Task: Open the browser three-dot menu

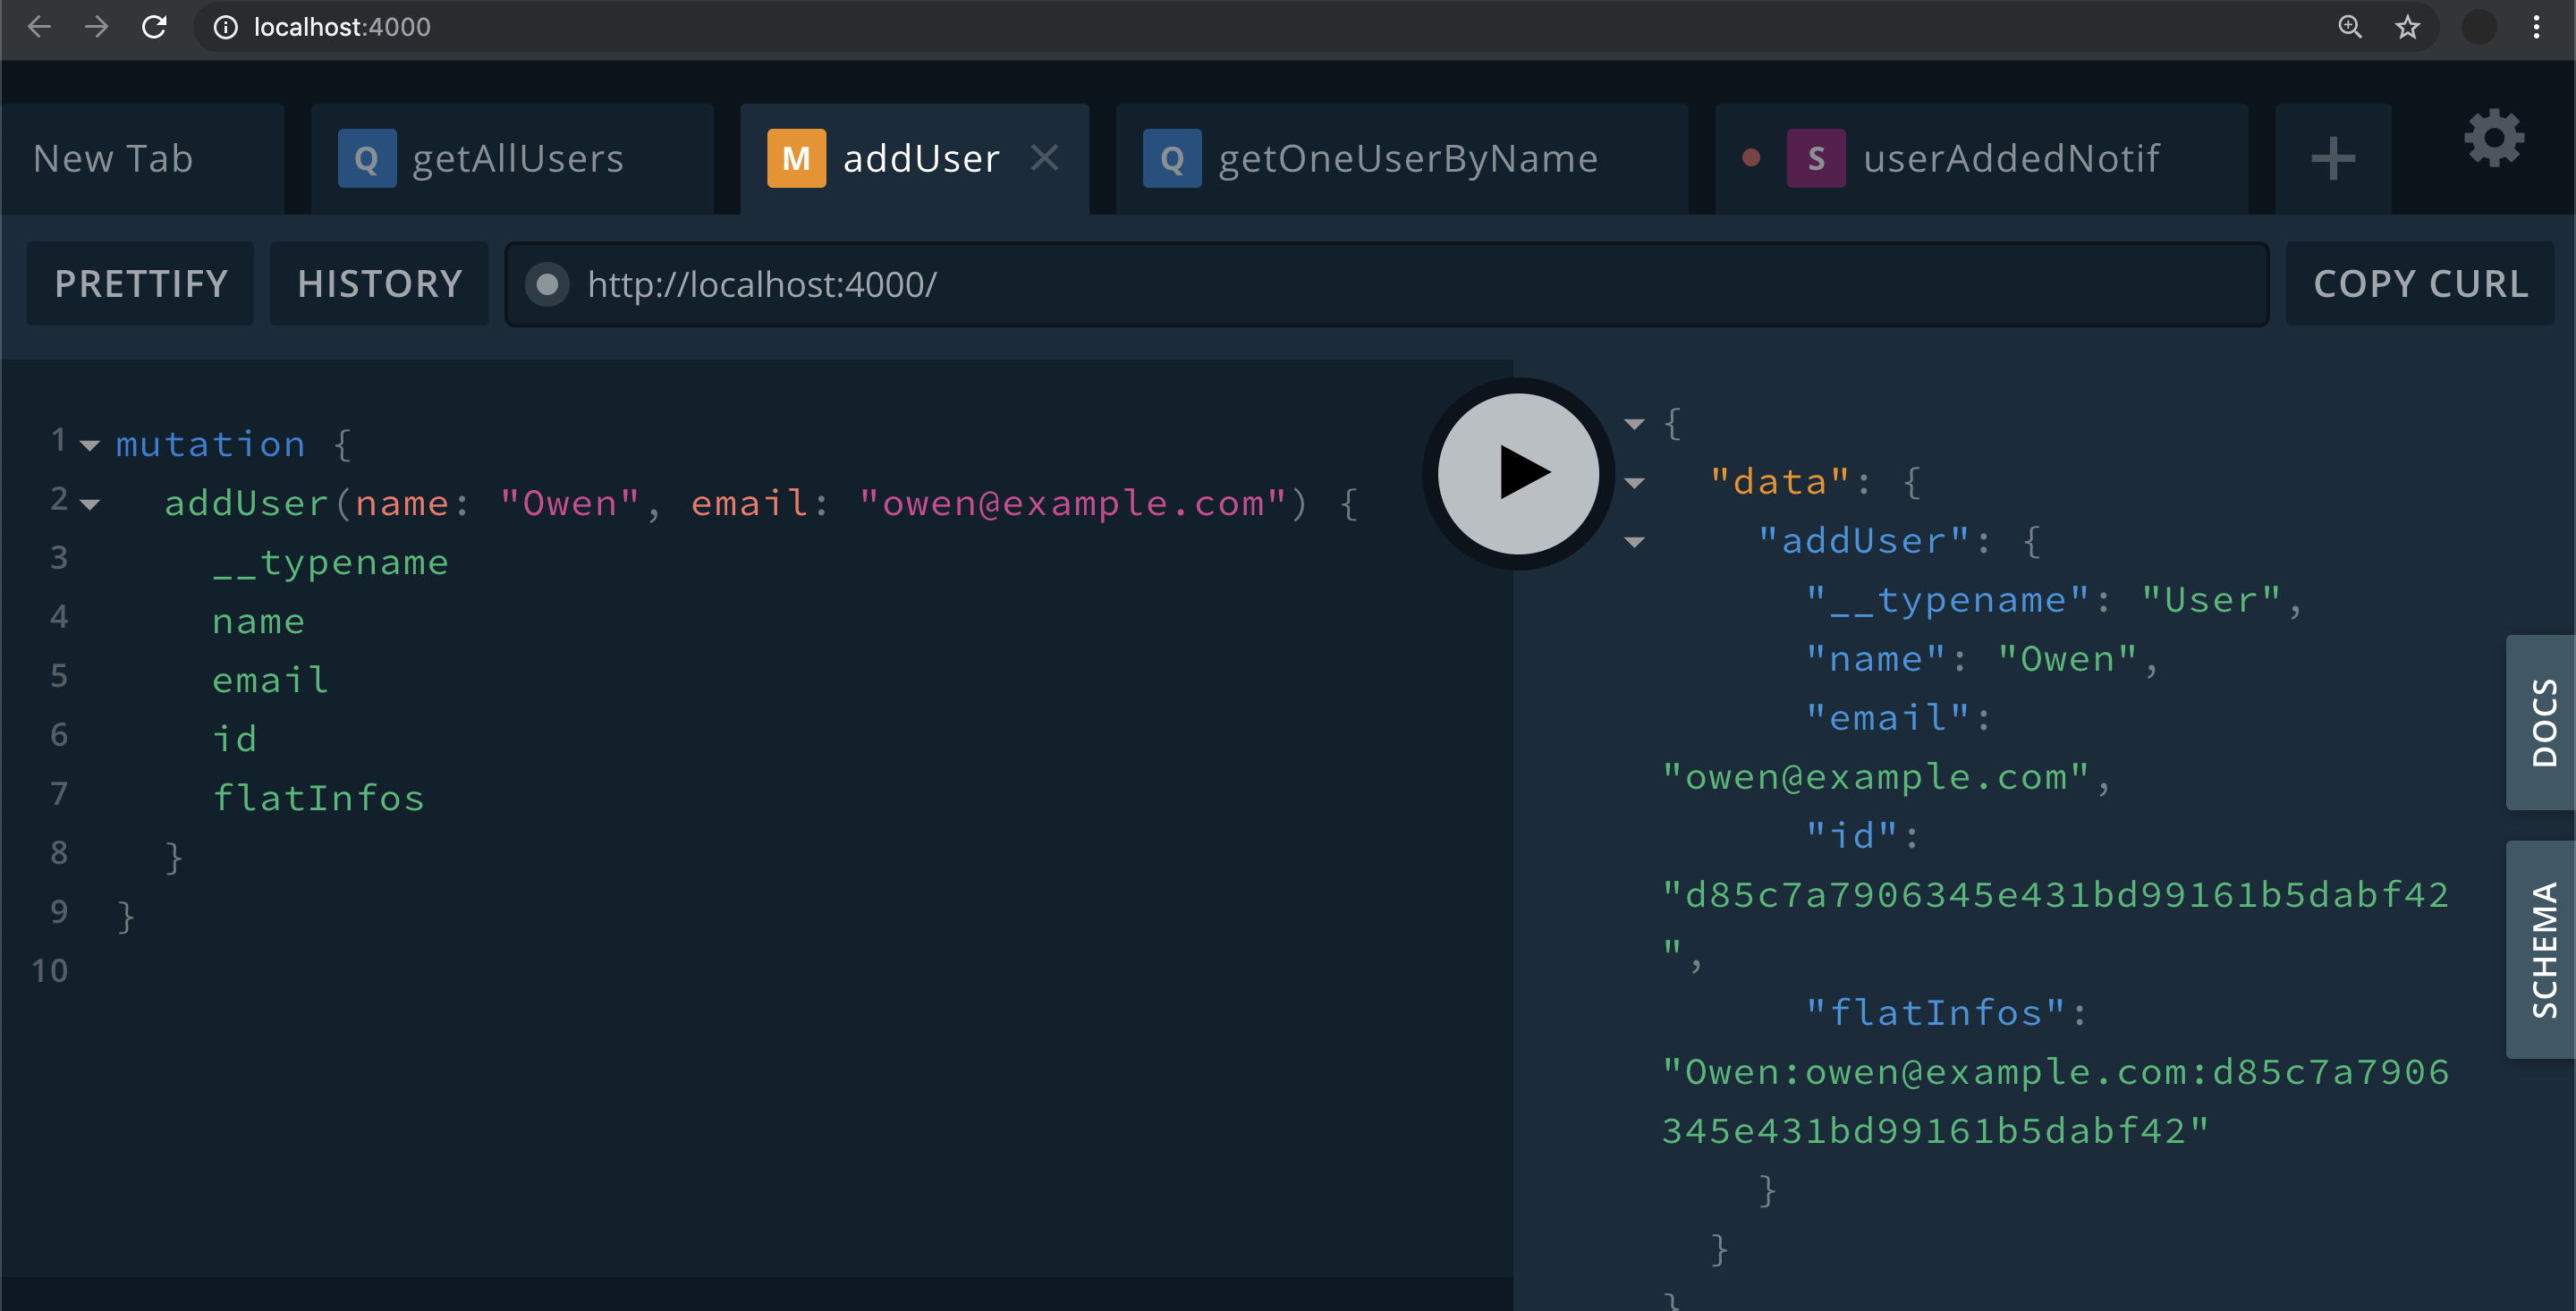Action: click(2536, 27)
